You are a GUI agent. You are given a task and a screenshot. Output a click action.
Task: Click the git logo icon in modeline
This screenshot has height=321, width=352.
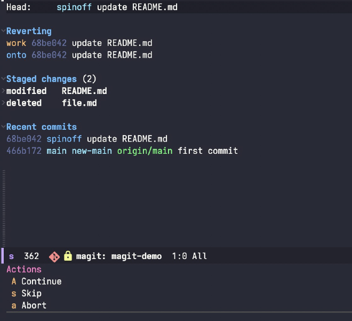(x=54, y=256)
